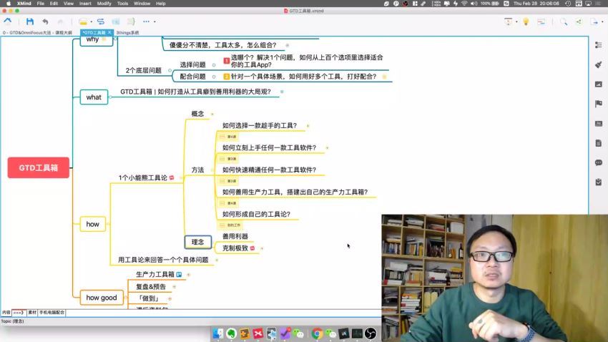Screen dimensions: 608x342
Task: Open the format brush panel in sidebar
Action: (598, 64)
